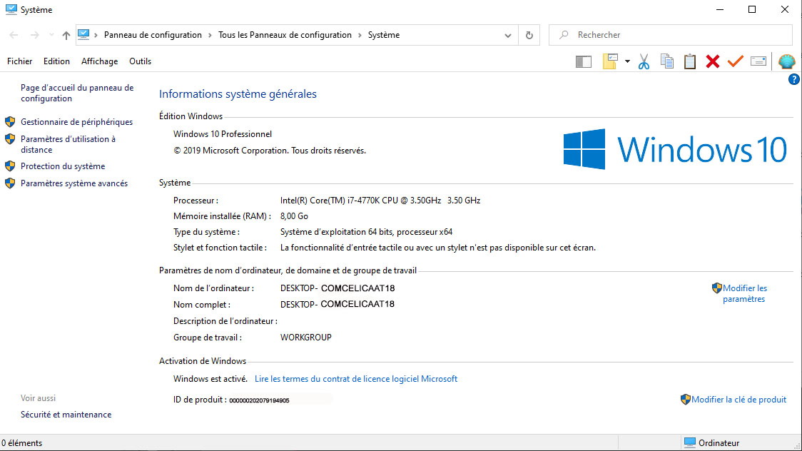Click the Windows 10 logo
Viewport: 802px width, 451px height.
[675, 149]
